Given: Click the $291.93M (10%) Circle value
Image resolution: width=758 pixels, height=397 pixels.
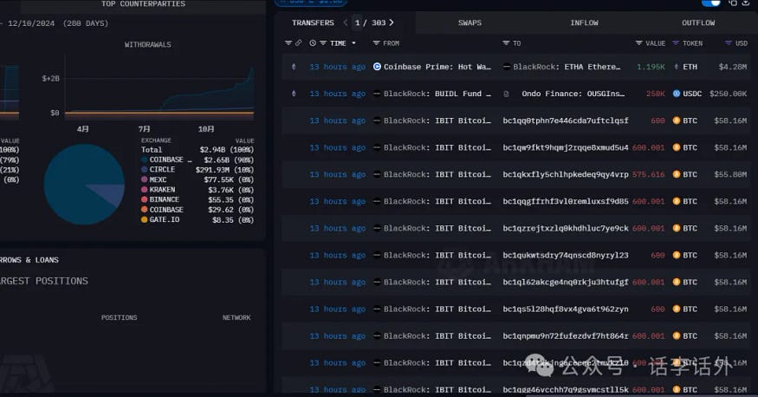Looking at the screenshot, I should [x=224, y=169].
